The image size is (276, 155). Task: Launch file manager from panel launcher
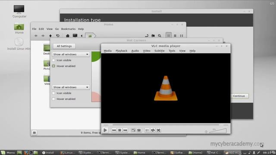tap(36, 152)
